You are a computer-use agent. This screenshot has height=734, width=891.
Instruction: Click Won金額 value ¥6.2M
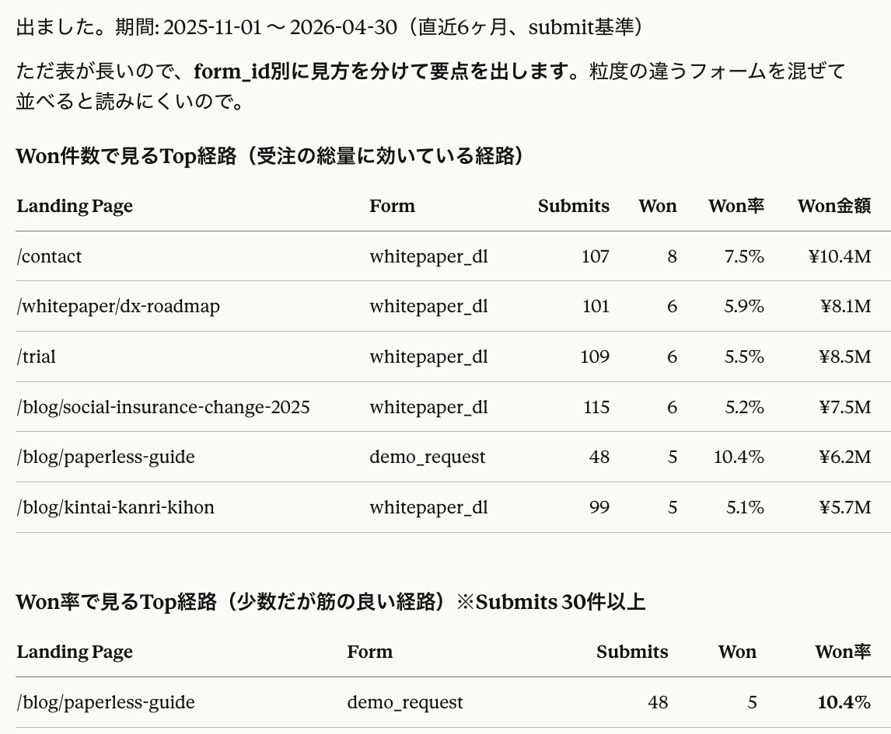tap(844, 457)
